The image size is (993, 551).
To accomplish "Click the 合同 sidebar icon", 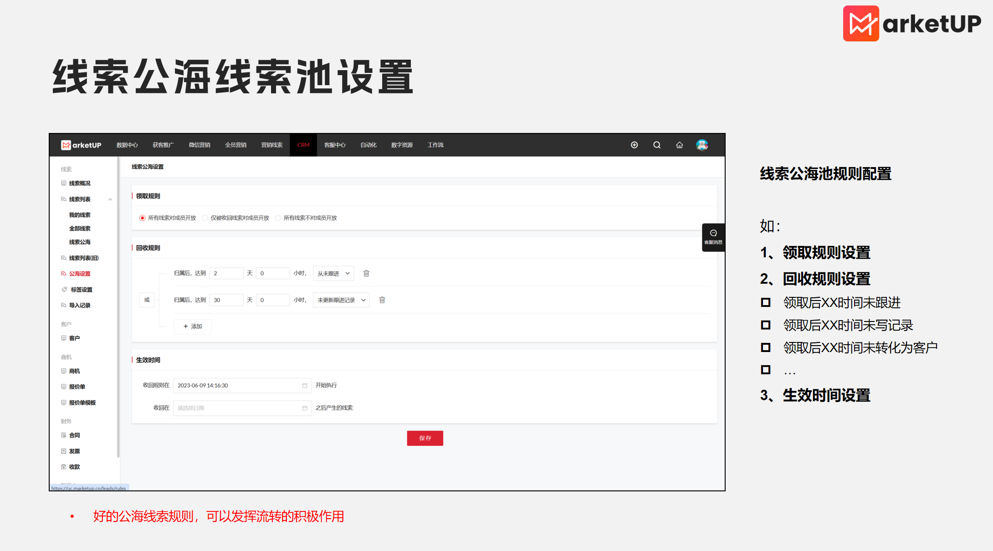I will pyautogui.click(x=64, y=435).
